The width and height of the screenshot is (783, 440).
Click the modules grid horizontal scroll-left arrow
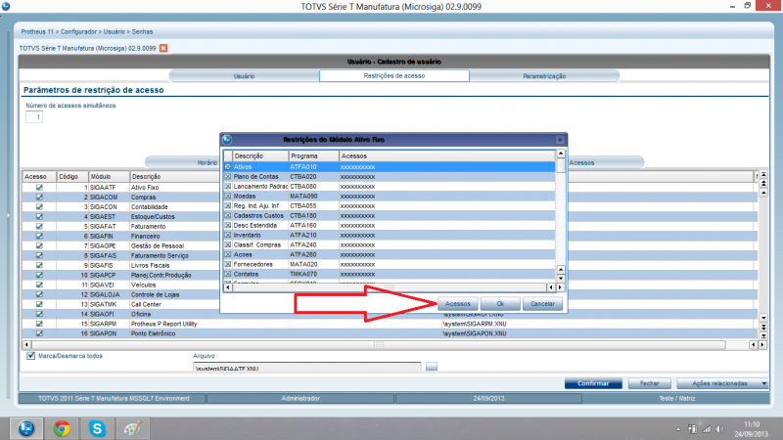pos(26,345)
